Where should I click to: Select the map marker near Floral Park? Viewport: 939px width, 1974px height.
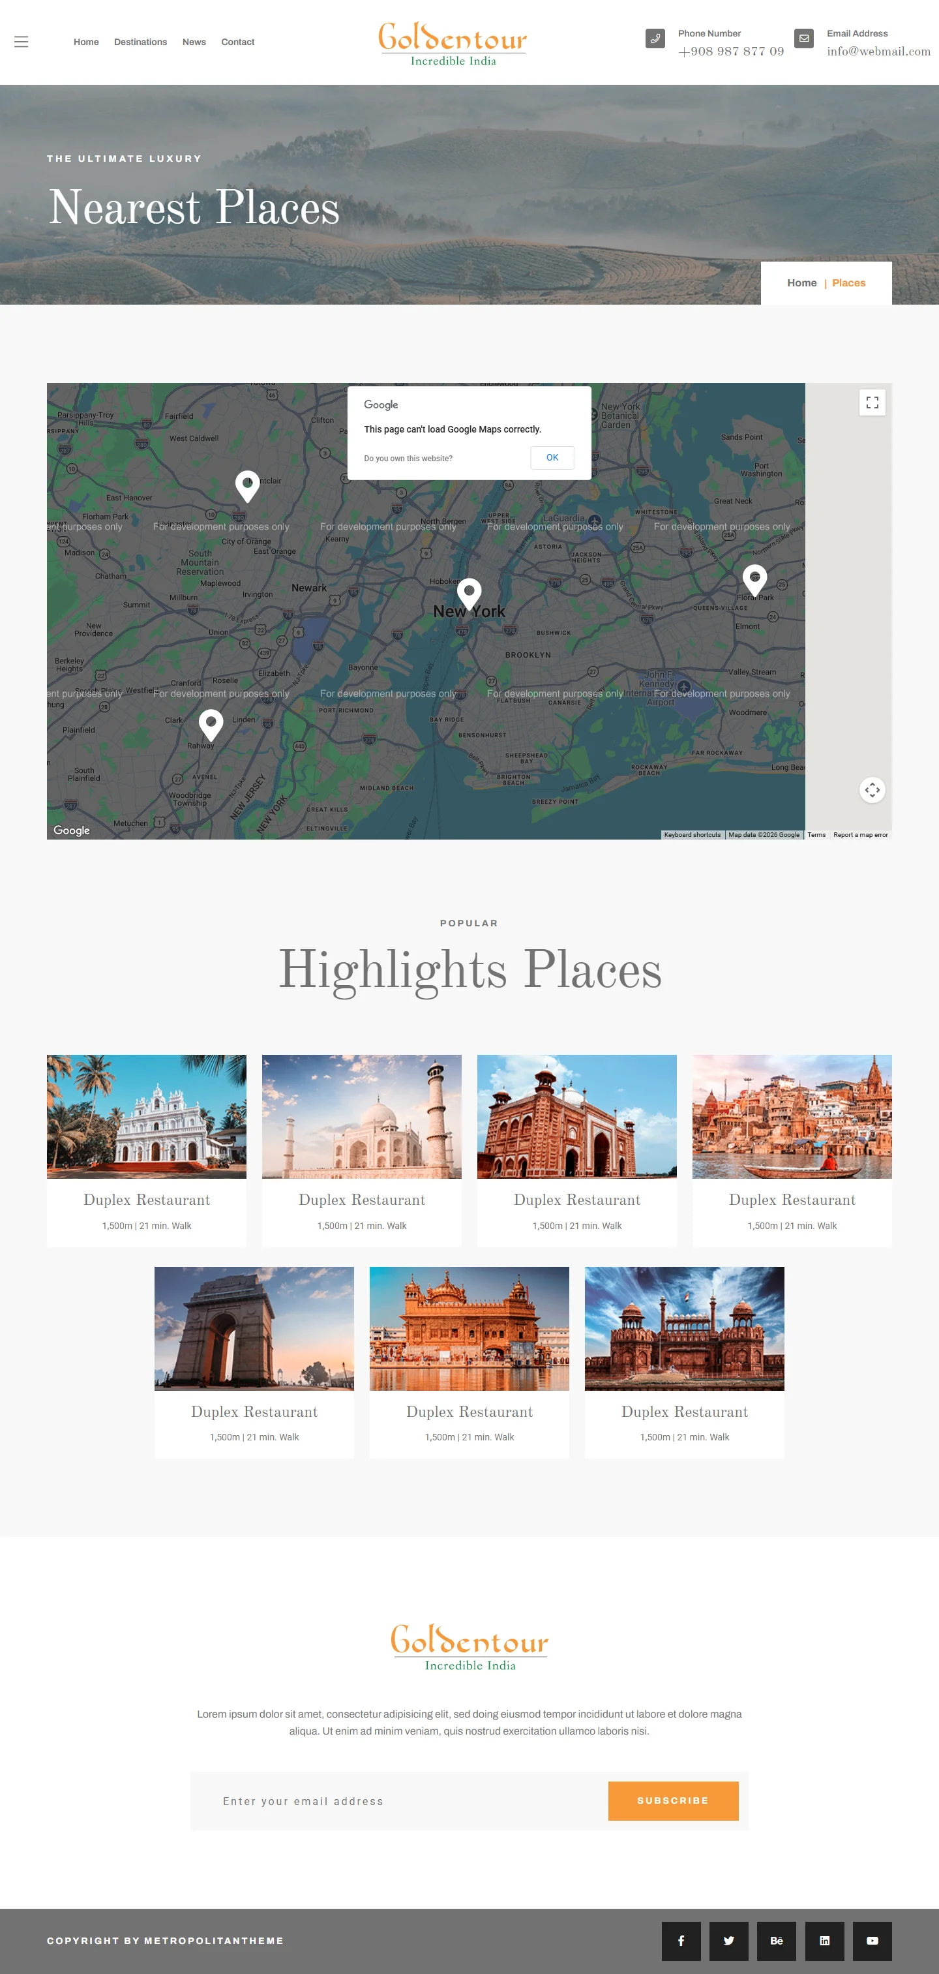[x=754, y=581]
